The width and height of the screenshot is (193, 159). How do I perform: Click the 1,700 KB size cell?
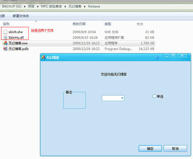(147, 43)
